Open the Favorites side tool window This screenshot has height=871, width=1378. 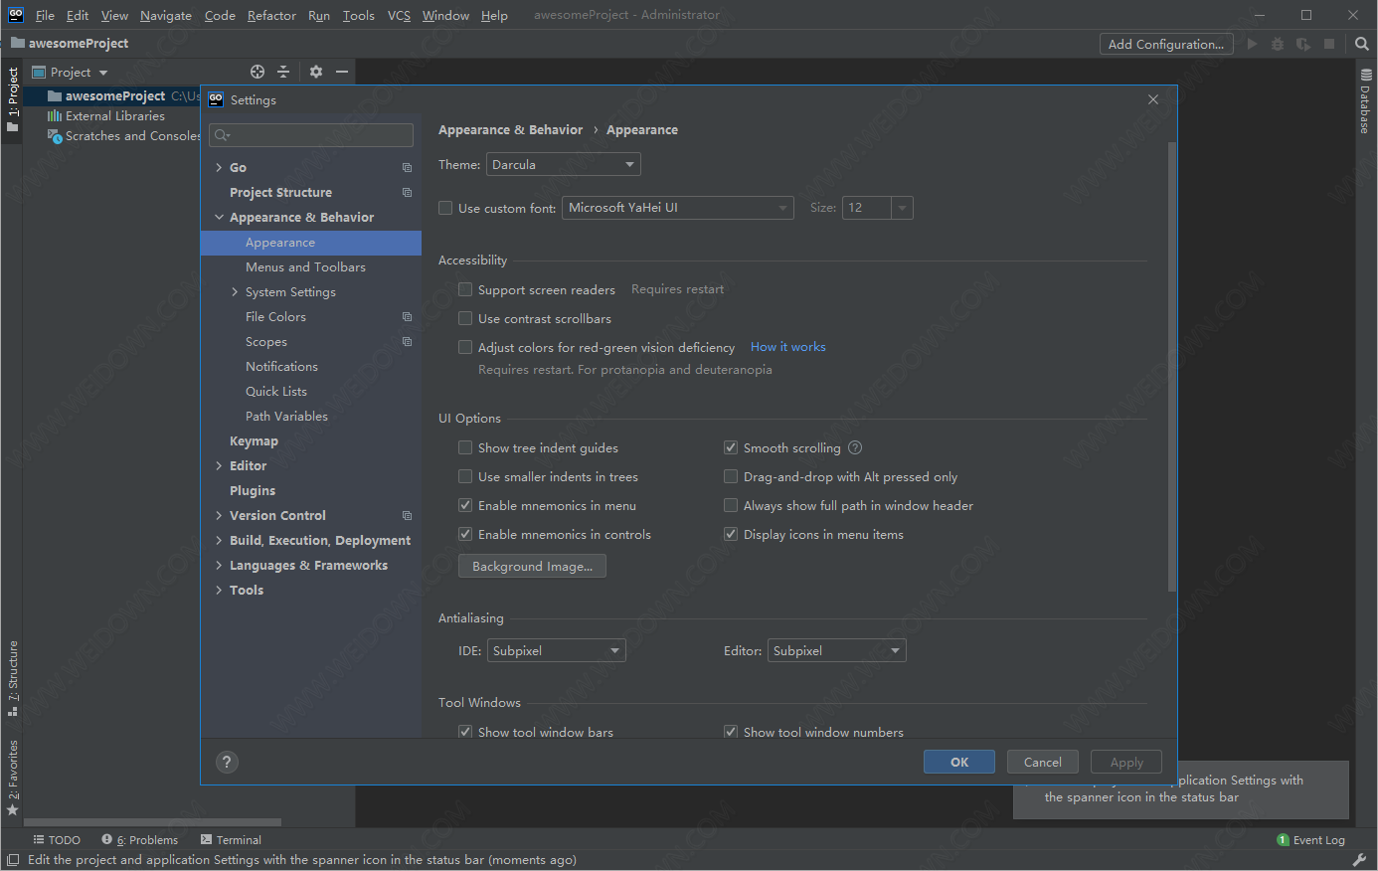13,778
